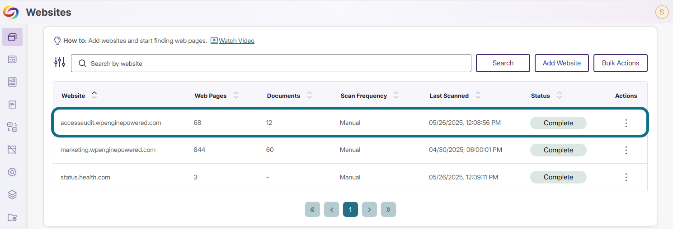This screenshot has height=229, width=673.
Task: Select the marketing.wpenginepowered.com website name
Action: [108, 150]
